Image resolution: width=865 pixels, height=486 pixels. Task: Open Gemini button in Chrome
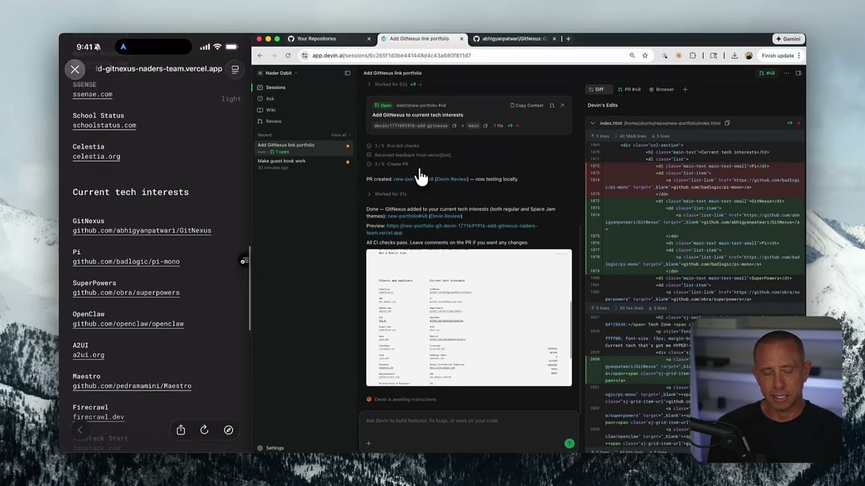pos(788,38)
